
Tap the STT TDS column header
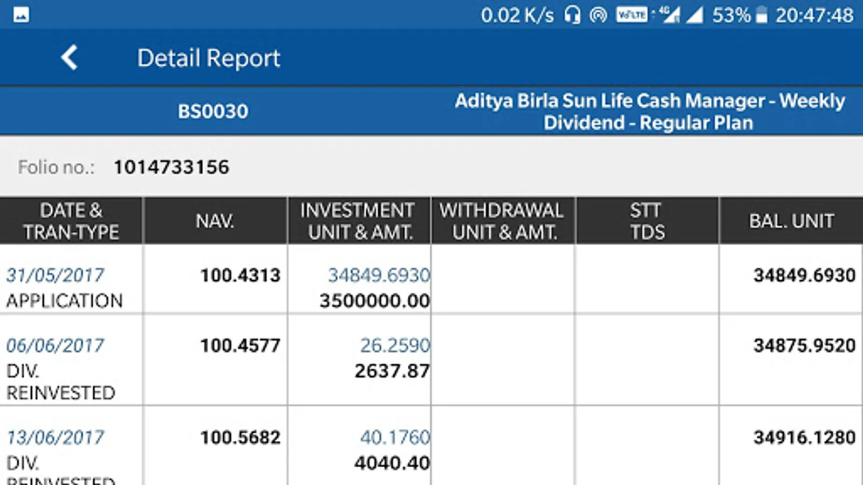(647, 221)
